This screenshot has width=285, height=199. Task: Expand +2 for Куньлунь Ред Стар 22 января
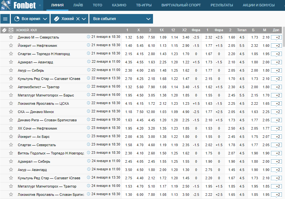pyautogui.click(x=276, y=79)
